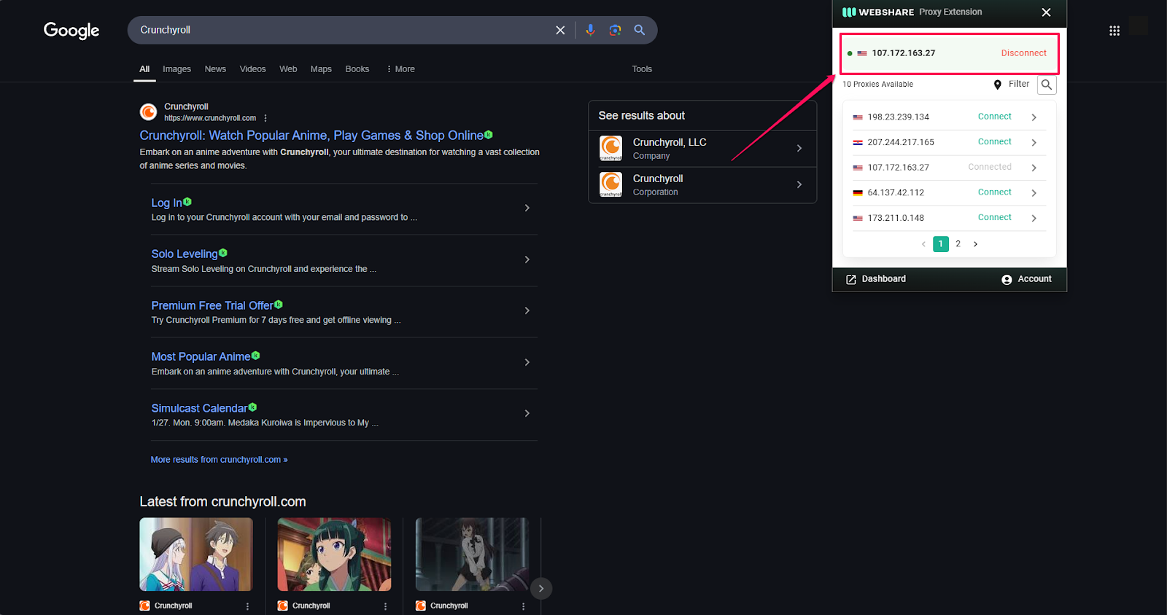The height and width of the screenshot is (615, 1167).
Task: Start voice search with microphone icon
Action: [x=590, y=30]
